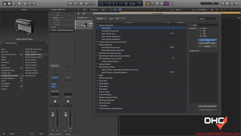Expand the Mixer group triangle
Image resolution: width=241 pixels, height=136 pixels.
click(97, 75)
